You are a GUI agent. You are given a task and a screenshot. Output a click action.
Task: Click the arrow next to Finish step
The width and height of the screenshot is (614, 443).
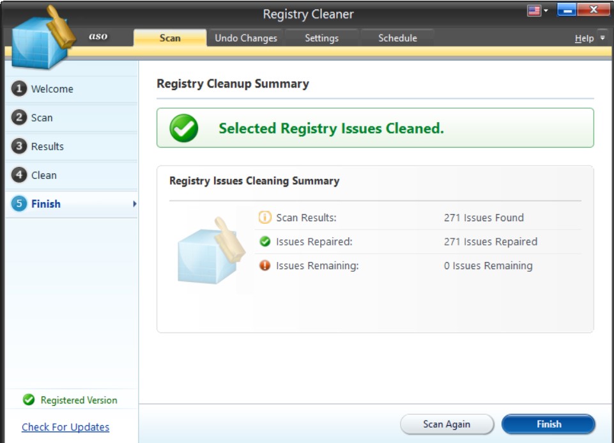click(x=134, y=204)
